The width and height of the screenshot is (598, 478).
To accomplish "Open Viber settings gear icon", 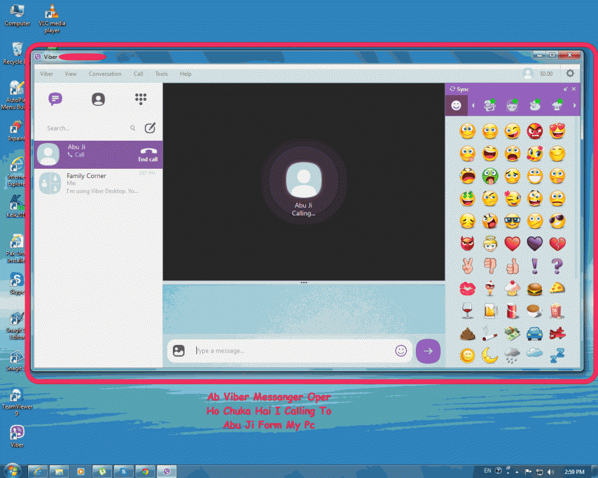I will tap(570, 73).
